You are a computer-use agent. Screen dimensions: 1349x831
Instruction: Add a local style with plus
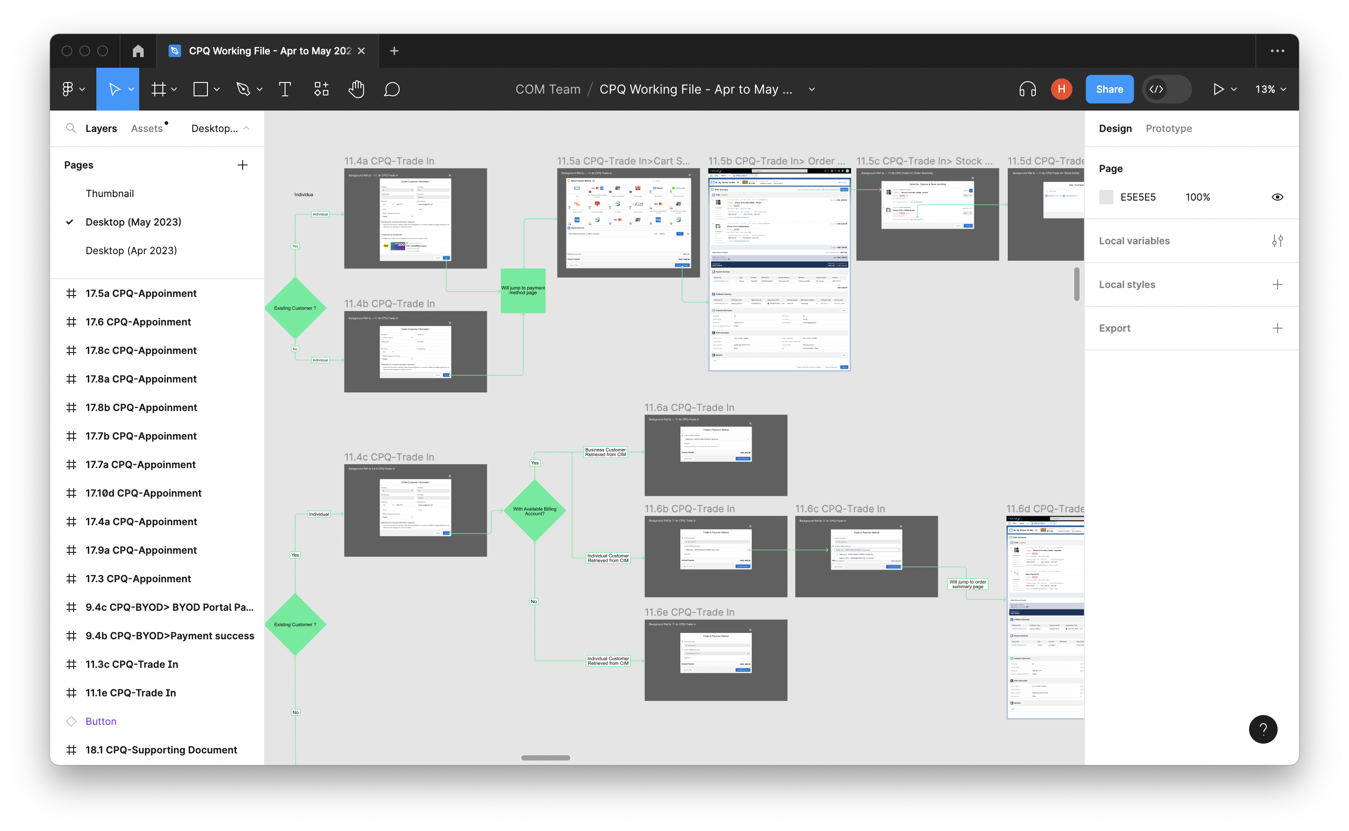(1277, 284)
